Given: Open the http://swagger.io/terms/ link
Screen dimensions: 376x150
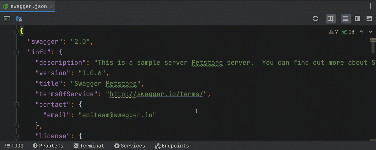Looking at the screenshot, I should pos(156,94).
